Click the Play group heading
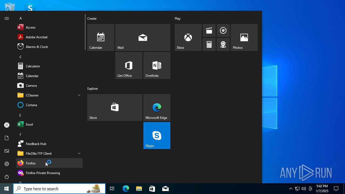This screenshot has width=345, height=194. (x=178, y=19)
